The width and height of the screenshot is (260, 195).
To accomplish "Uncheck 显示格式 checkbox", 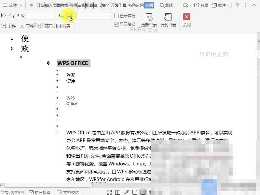I will click(116, 24).
